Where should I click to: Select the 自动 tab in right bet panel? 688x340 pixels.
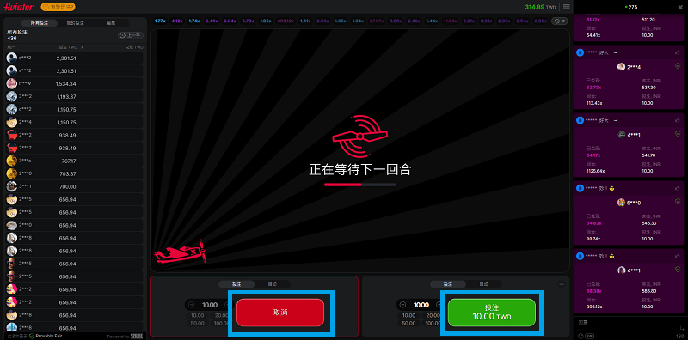[x=483, y=284]
